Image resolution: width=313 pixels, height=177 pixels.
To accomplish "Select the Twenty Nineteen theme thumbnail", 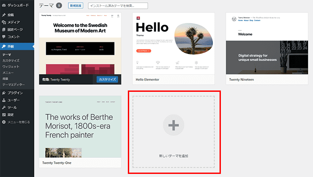I will pos(267,44).
